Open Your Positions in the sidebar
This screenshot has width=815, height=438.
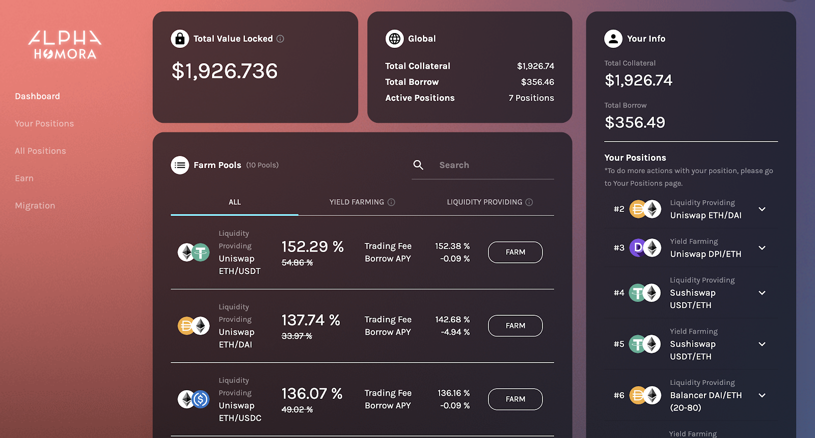44,124
